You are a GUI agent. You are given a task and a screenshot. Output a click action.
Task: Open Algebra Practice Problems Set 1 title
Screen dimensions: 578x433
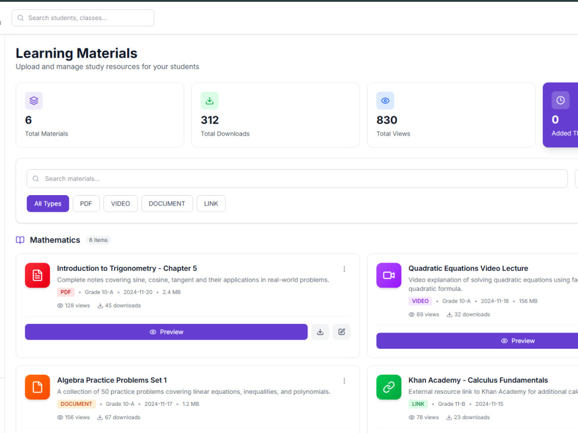pyautogui.click(x=112, y=380)
